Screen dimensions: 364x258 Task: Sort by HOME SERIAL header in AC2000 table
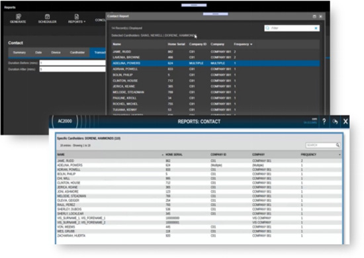174,155
